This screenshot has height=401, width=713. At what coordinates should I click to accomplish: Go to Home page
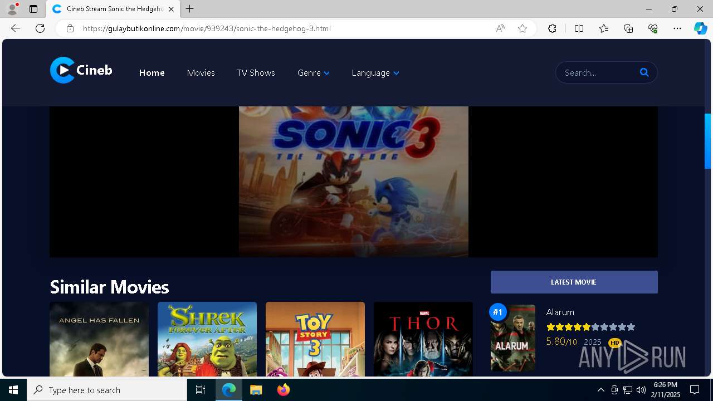(152, 73)
